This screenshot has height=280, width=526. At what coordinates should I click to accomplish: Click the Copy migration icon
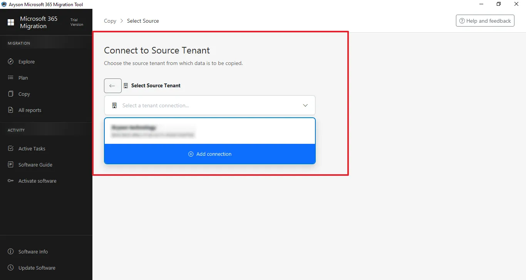coord(11,94)
